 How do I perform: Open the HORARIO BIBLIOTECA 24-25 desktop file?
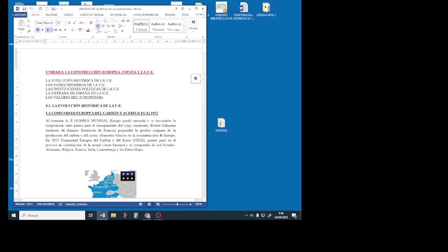click(221, 11)
